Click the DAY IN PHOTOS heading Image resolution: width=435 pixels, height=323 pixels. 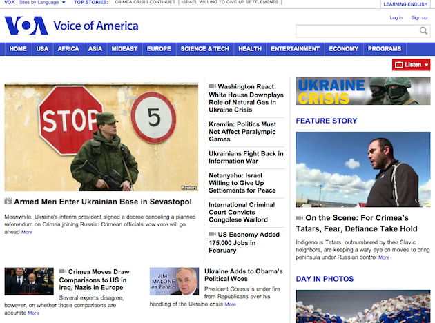pos(325,279)
